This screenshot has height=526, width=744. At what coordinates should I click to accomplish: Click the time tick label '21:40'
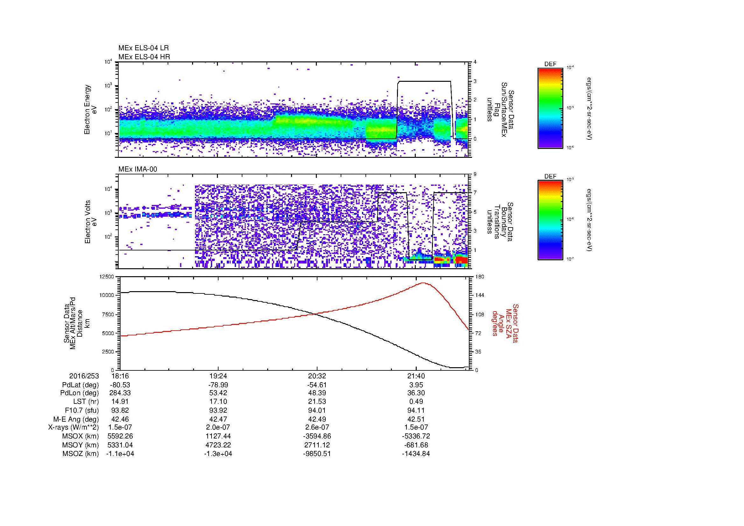click(x=416, y=376)
